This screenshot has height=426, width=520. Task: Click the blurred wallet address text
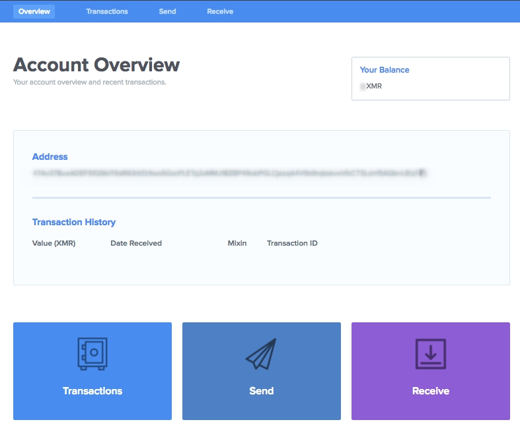point(225,174)
